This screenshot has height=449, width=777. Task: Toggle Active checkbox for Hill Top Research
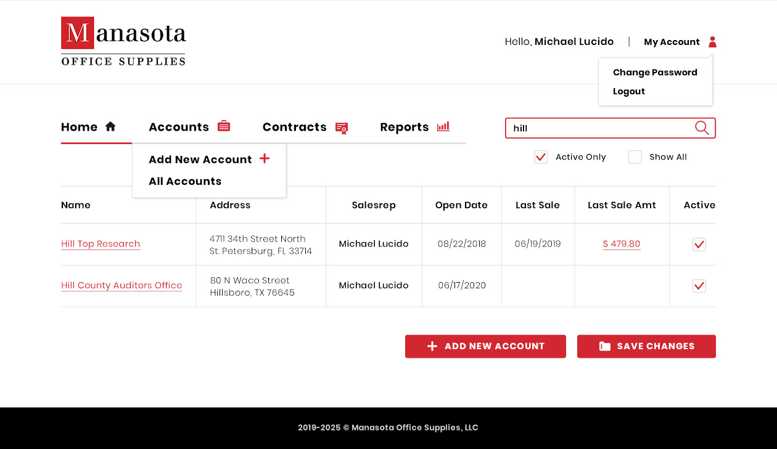point(699,245)
